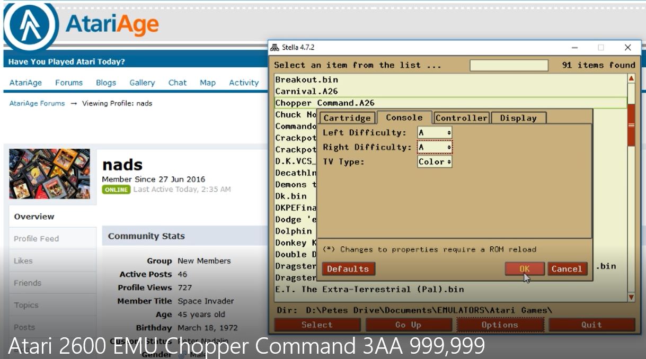The image size is (646, 359).
Task: Open the Activity menu
Action: [x=244, y=83]
